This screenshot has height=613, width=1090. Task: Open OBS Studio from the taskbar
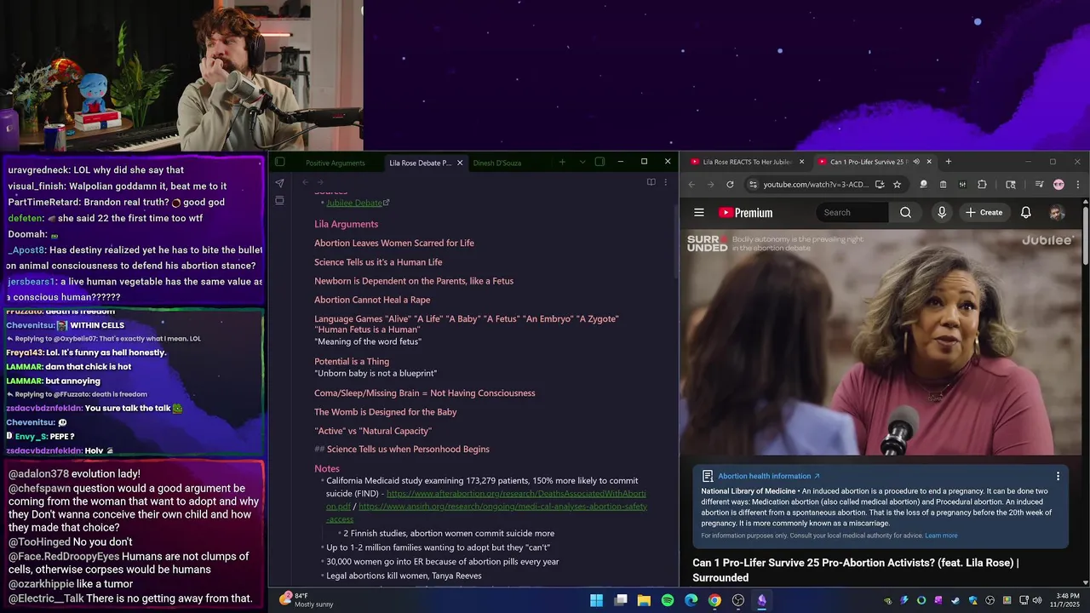click(738, 600)
